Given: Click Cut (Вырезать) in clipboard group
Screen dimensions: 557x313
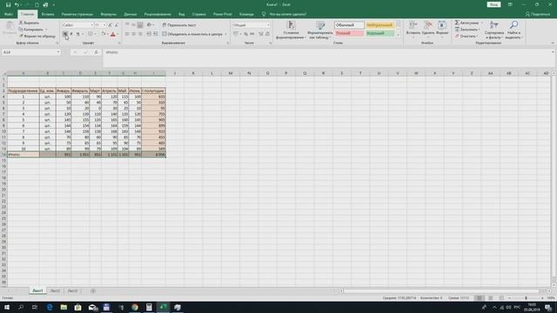Looking at the screenshot, I should (x=29, y=23).
